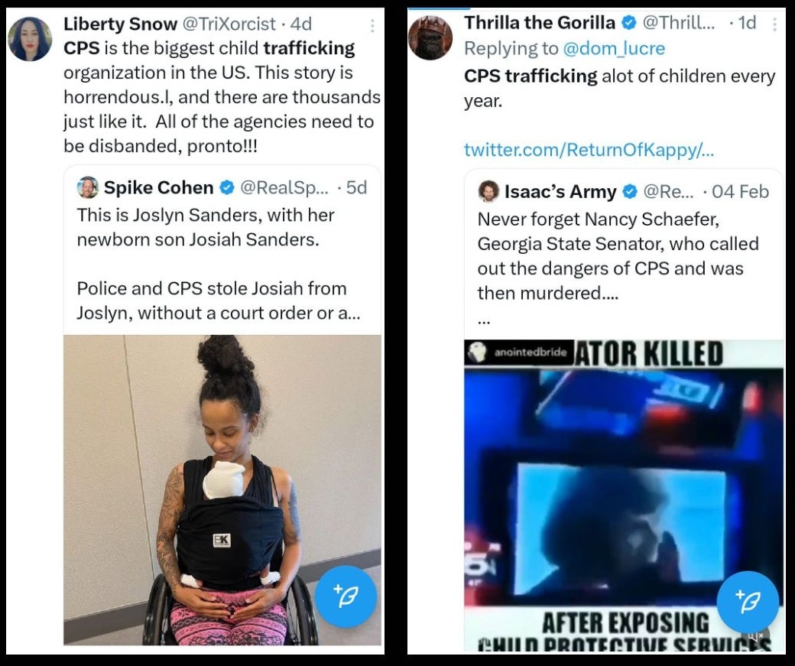Open the more options menu on Thrilla's tweet
The image size is (795, 666).
tap(774, 24)
